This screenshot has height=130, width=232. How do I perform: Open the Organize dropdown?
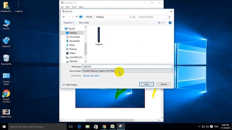coord(69,23)
